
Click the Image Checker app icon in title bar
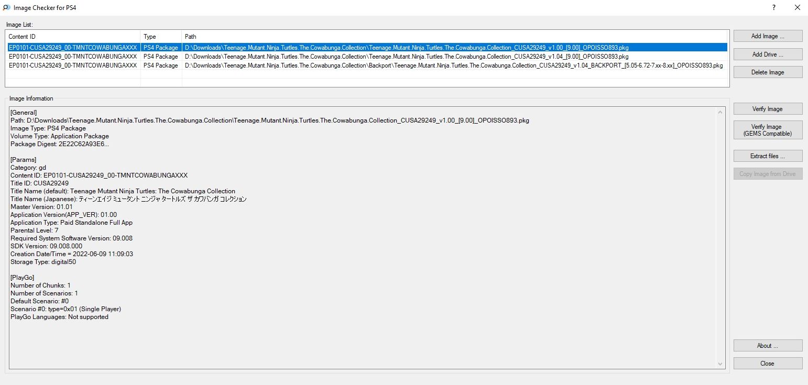pyautogui.click(x=7, y=7)
